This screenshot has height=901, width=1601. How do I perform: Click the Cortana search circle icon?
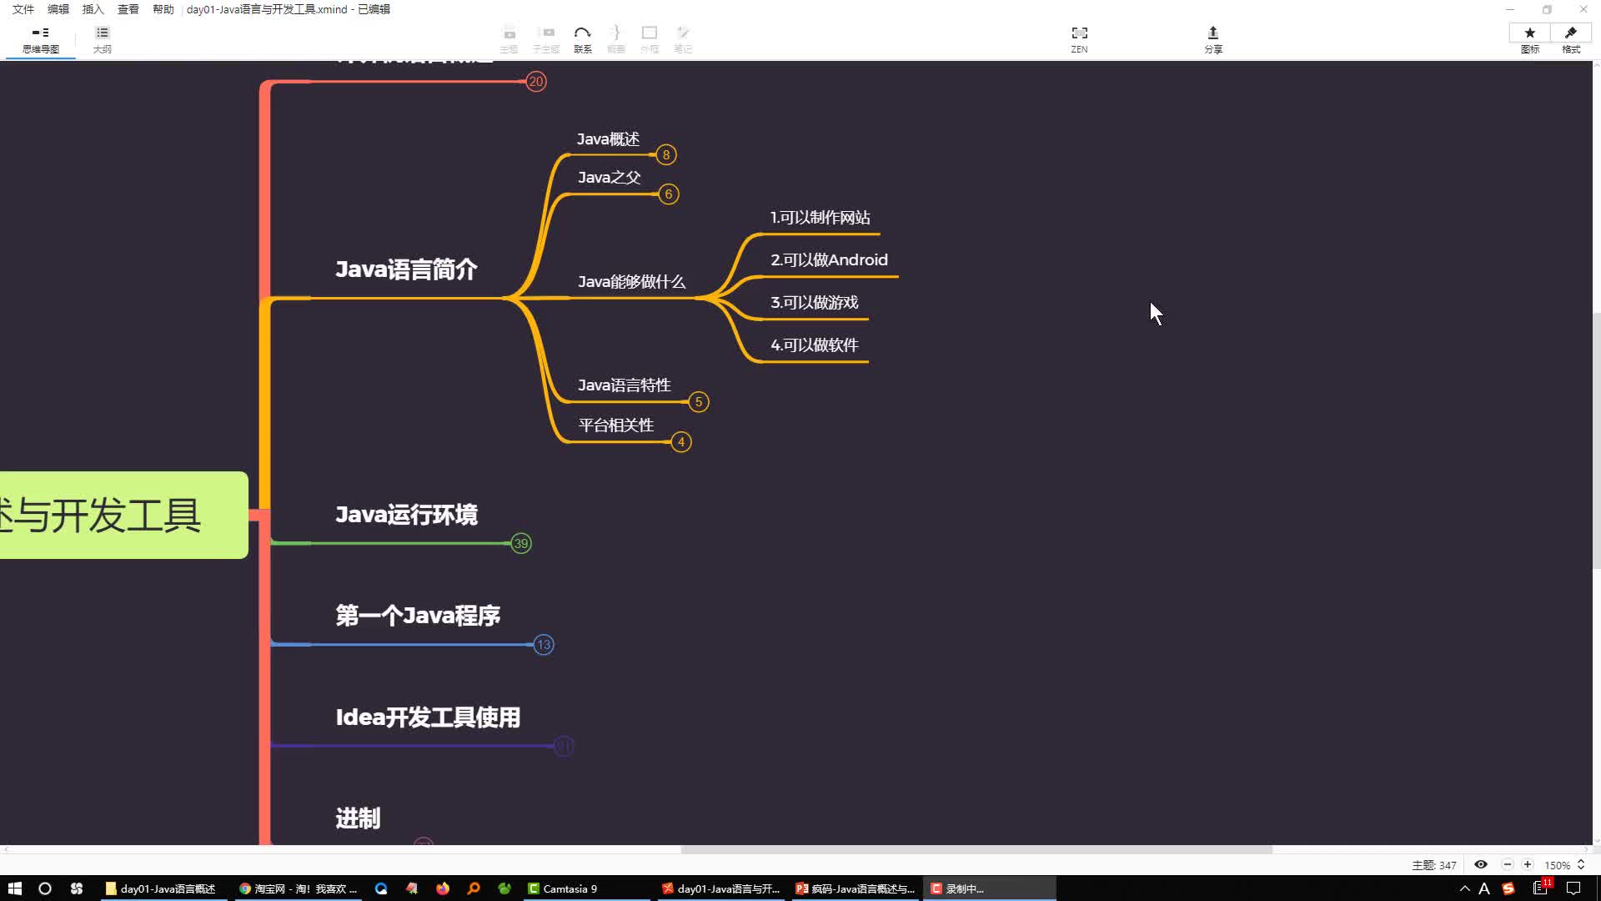tap(45, 888)
